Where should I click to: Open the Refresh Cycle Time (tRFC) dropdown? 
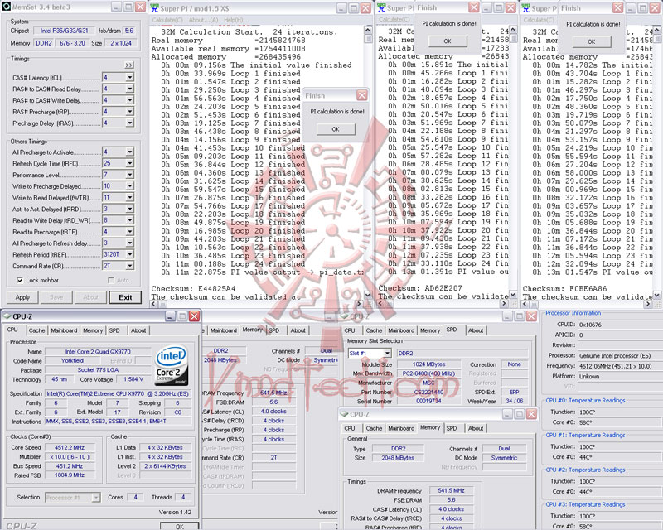[130, 163]
